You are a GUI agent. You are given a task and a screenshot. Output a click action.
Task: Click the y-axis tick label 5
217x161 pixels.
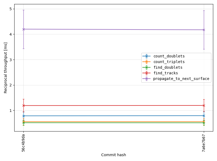click(x=11, y=9)
